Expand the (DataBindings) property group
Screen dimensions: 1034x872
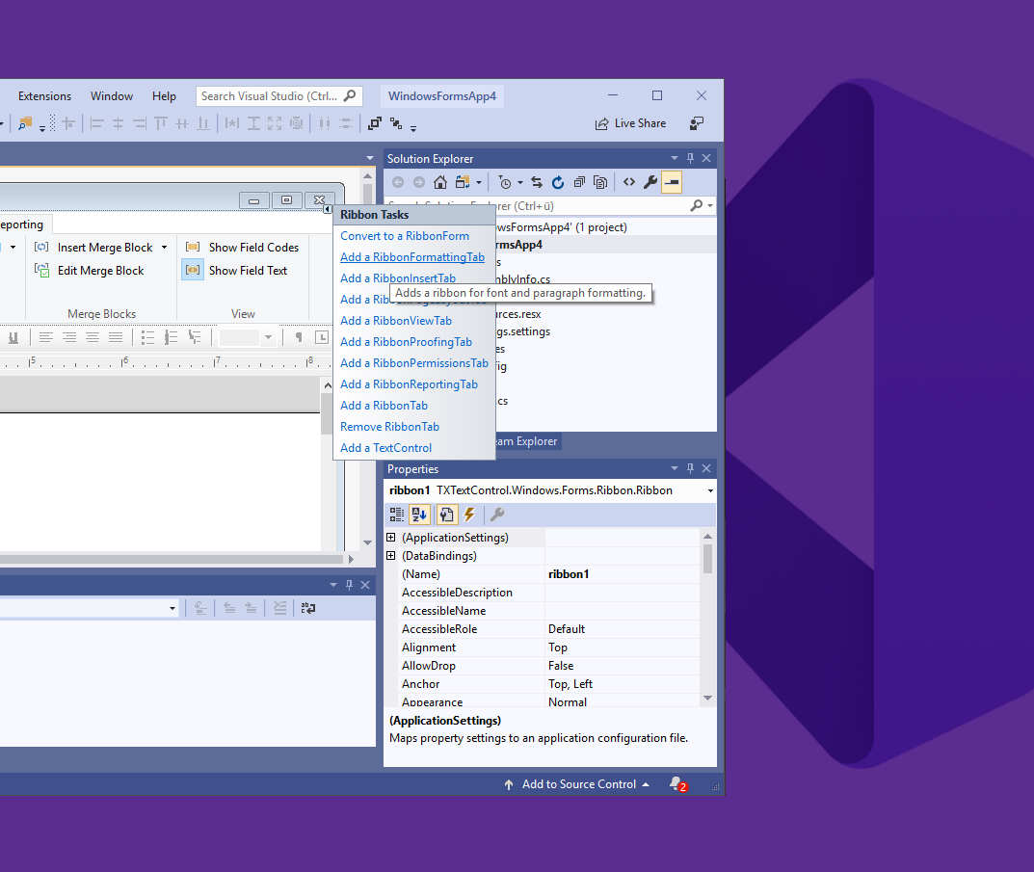click(x=391, y=556)
